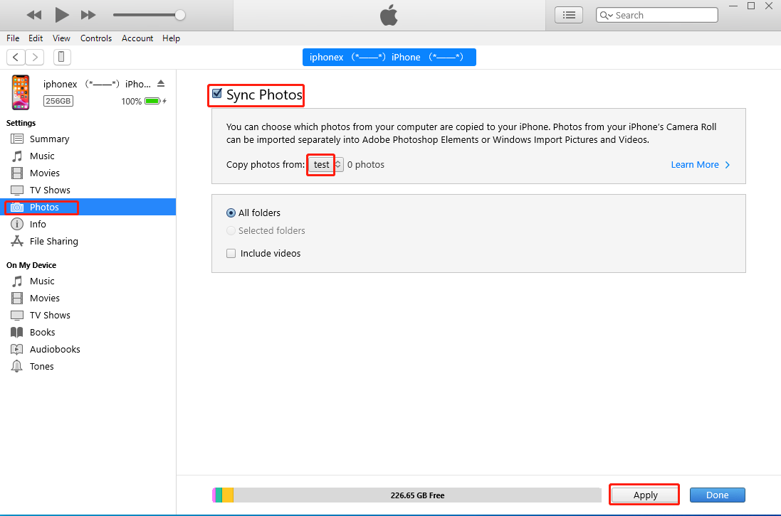
Task: Click the On My Device heading
Action: pos(31,265)
